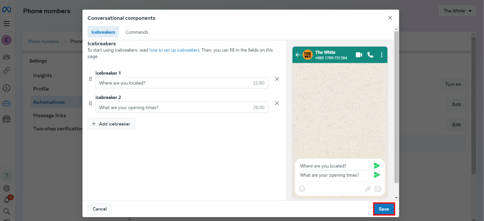Open Profile in Settings menu
The image size is (484, 221).
[41, 89]
